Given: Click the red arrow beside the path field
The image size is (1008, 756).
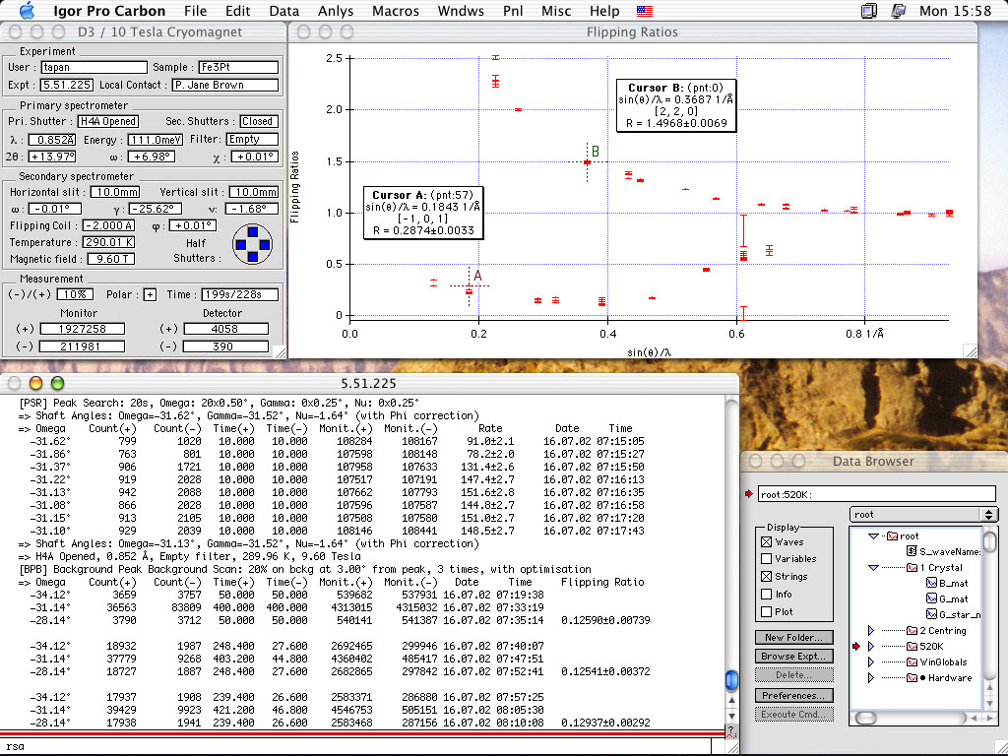Looking at the screenshot, I should pyautogui.click(x=748, y=494).
